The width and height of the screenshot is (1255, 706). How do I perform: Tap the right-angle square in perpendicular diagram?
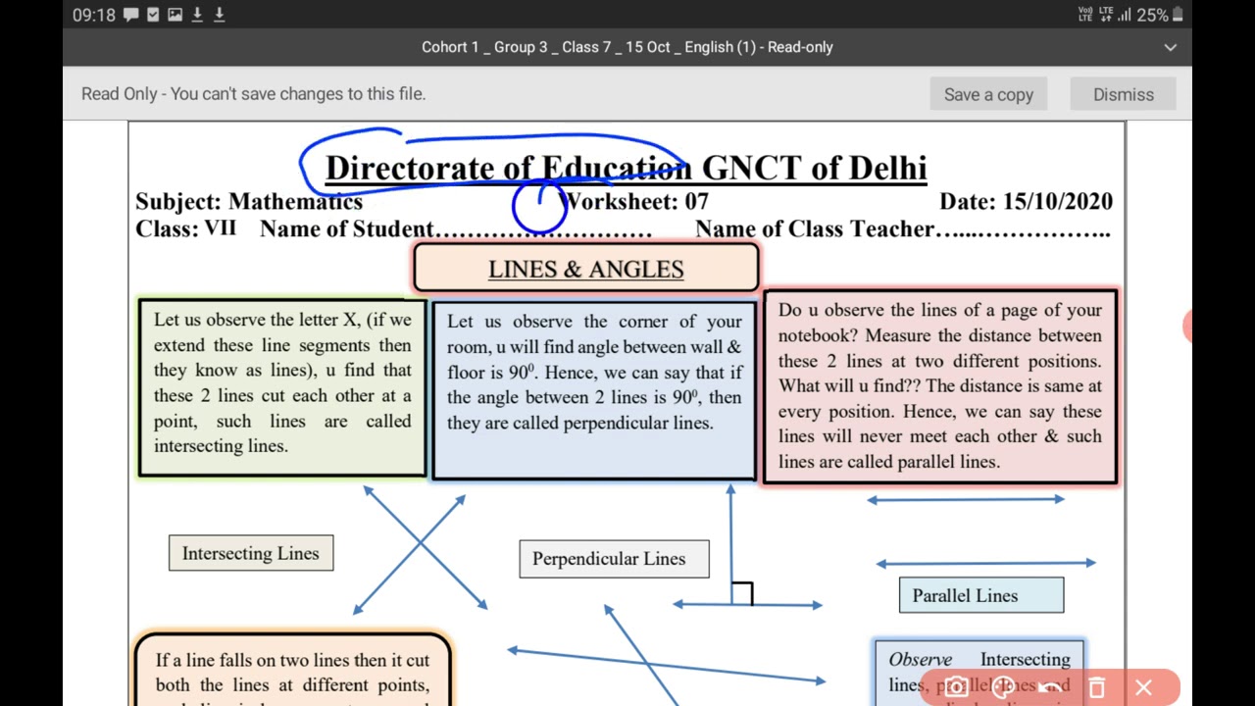point(742,593)
